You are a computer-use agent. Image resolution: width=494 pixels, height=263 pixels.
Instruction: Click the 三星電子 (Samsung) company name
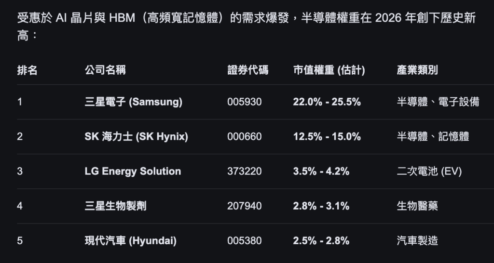click(134, 102)
